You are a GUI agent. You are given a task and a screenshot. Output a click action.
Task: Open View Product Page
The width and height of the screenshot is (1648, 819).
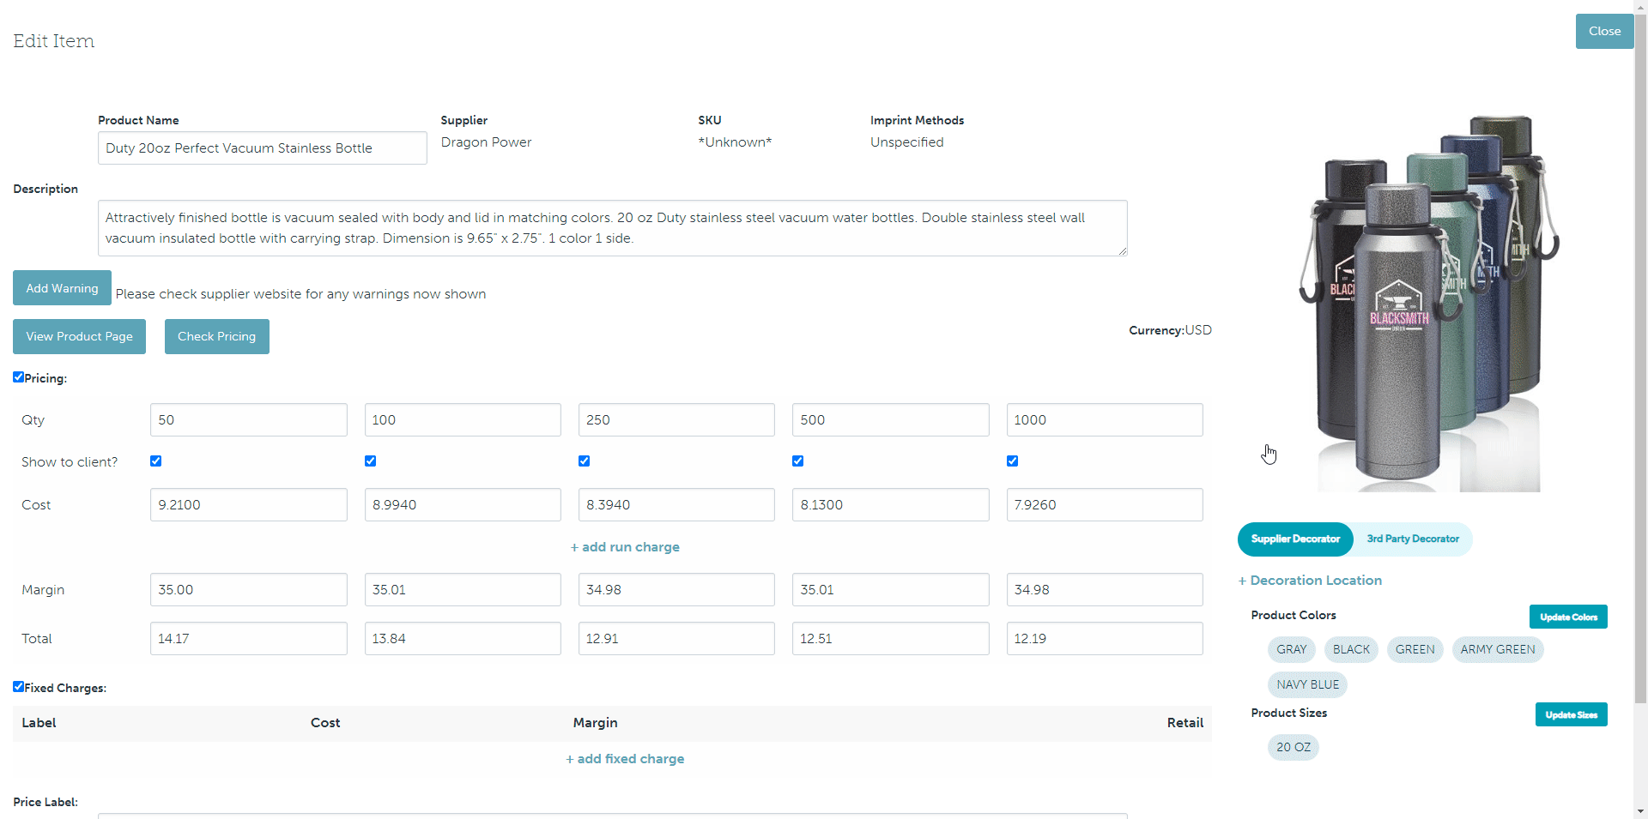coord(79,337)
